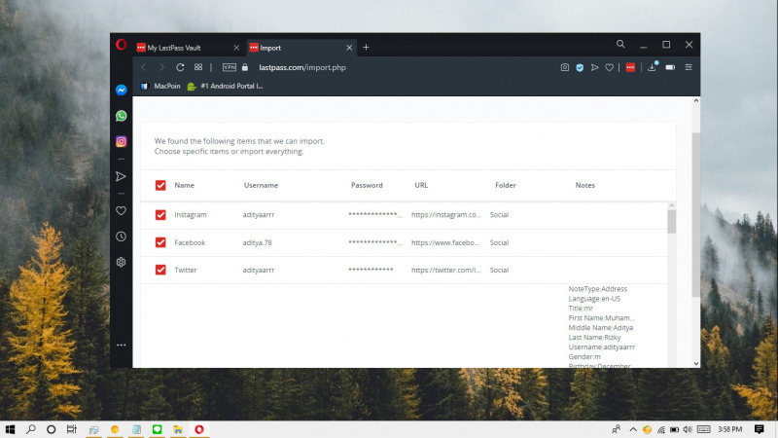The height and width of the screenshot is (438, 778).
Task: Open the MacPoin bookmark
Action: tap(160, 86)
